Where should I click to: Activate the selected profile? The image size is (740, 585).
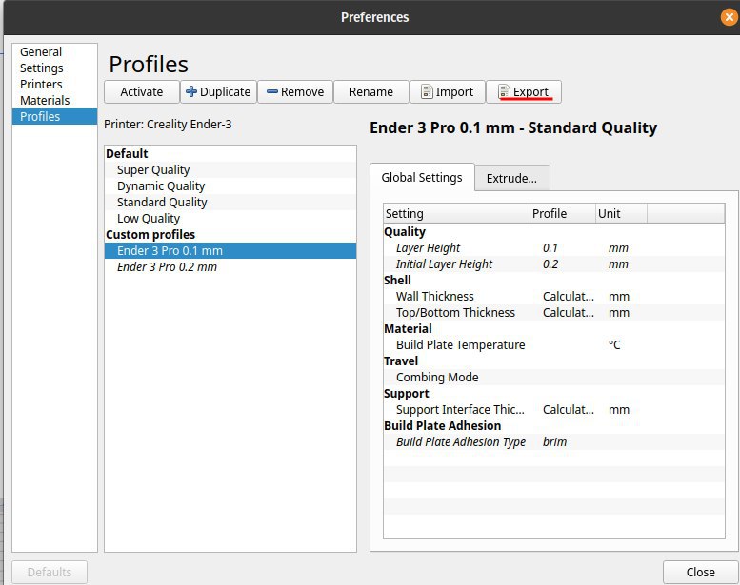pos(142,91)
